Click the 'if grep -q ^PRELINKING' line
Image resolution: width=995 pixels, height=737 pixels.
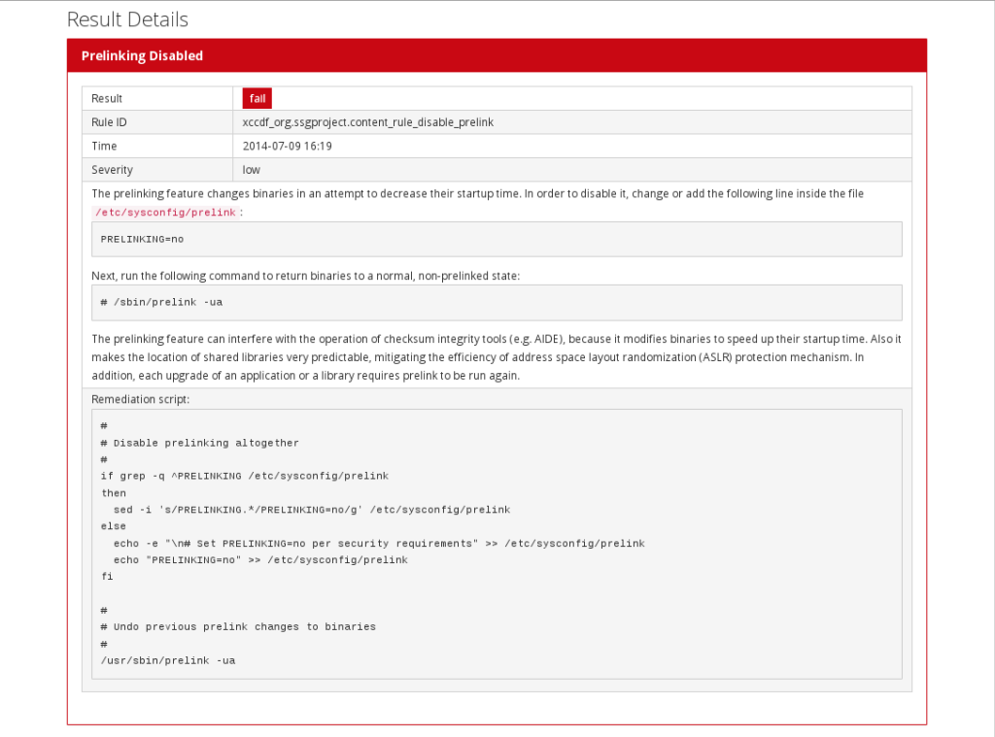click(244, 476)
